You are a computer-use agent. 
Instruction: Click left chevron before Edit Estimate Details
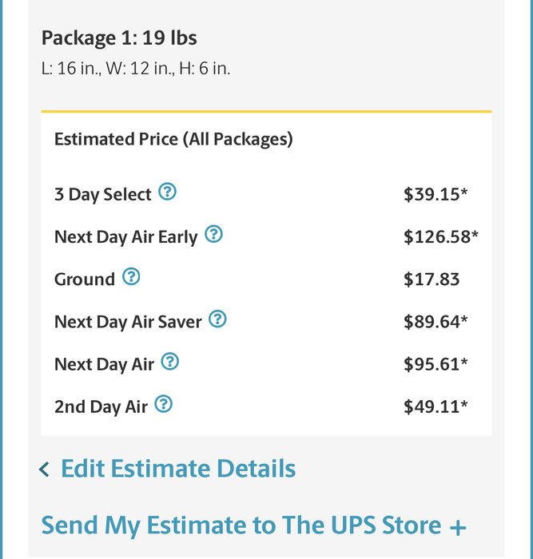45,470
